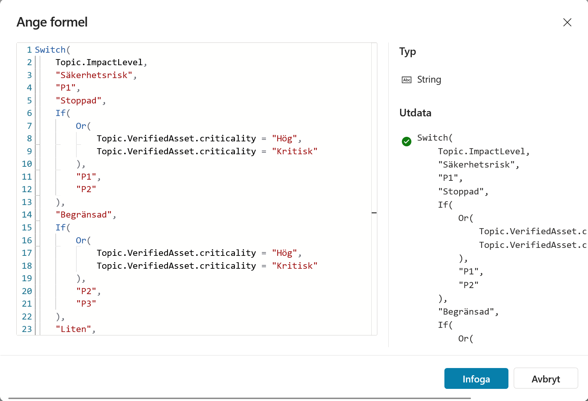Click the "Or(" function on editor line 16

point(83,240)
